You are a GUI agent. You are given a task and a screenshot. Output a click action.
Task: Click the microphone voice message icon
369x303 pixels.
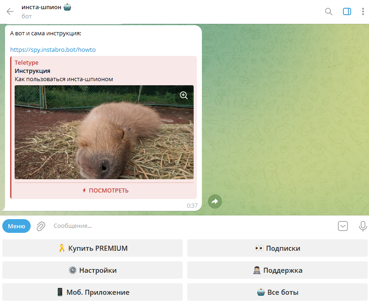363,226
